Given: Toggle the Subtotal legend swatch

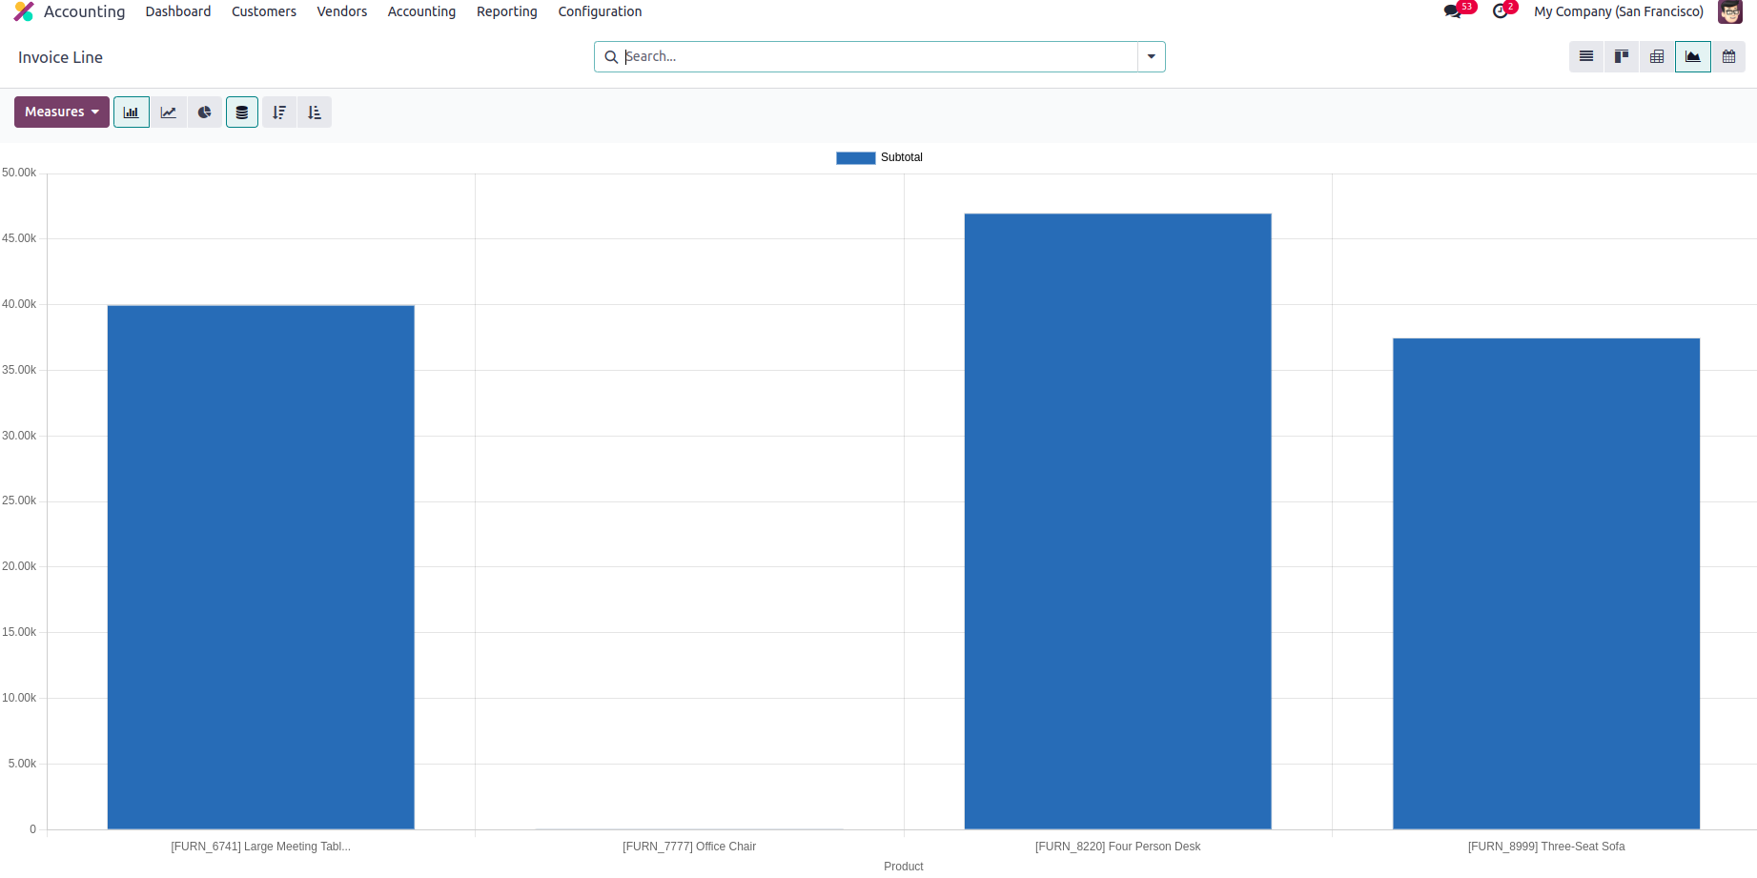Looking at the screenshot, I should [855, 158].
